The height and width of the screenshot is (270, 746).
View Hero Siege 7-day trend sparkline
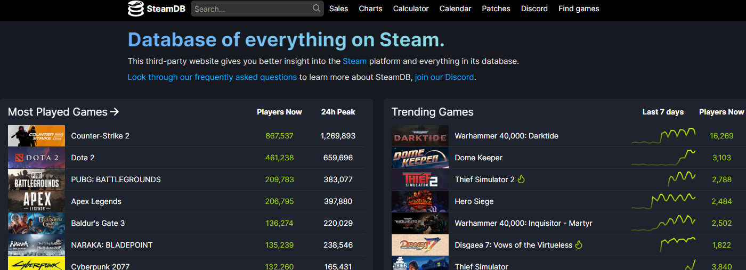click(663, 201)
